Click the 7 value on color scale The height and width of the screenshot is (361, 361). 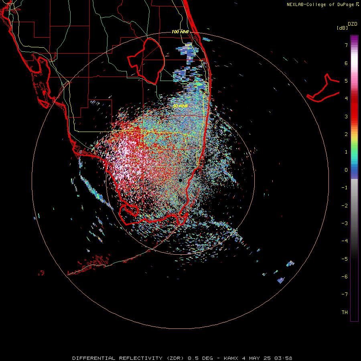tap(346, 45)
